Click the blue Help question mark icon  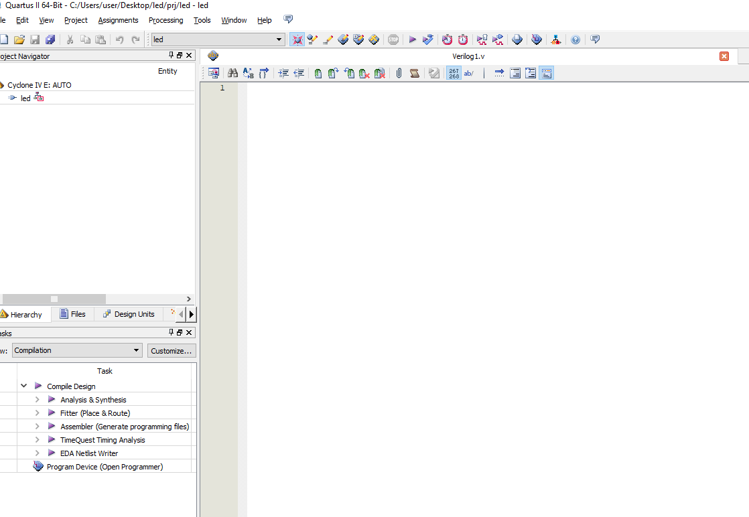(575, 40)
